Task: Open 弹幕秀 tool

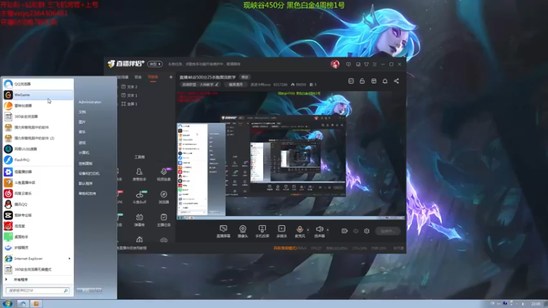Action: coord(139,220)
